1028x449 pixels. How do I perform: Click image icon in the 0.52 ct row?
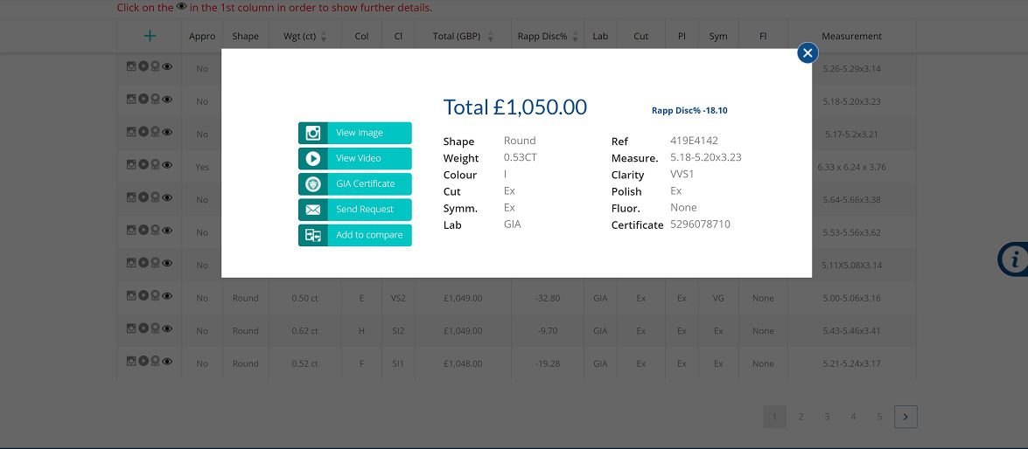(131, 361)
